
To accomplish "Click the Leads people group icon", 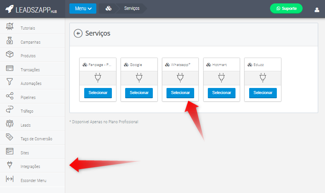I will (10, 124).
